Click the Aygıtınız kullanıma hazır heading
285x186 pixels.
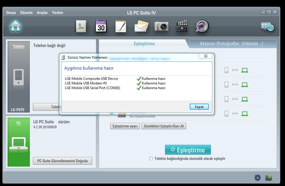click(x=89, y=68)
